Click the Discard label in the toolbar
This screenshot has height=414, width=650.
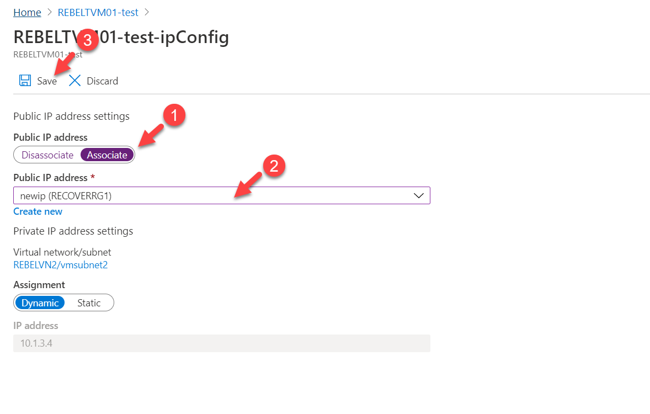[x=103, y=81]
